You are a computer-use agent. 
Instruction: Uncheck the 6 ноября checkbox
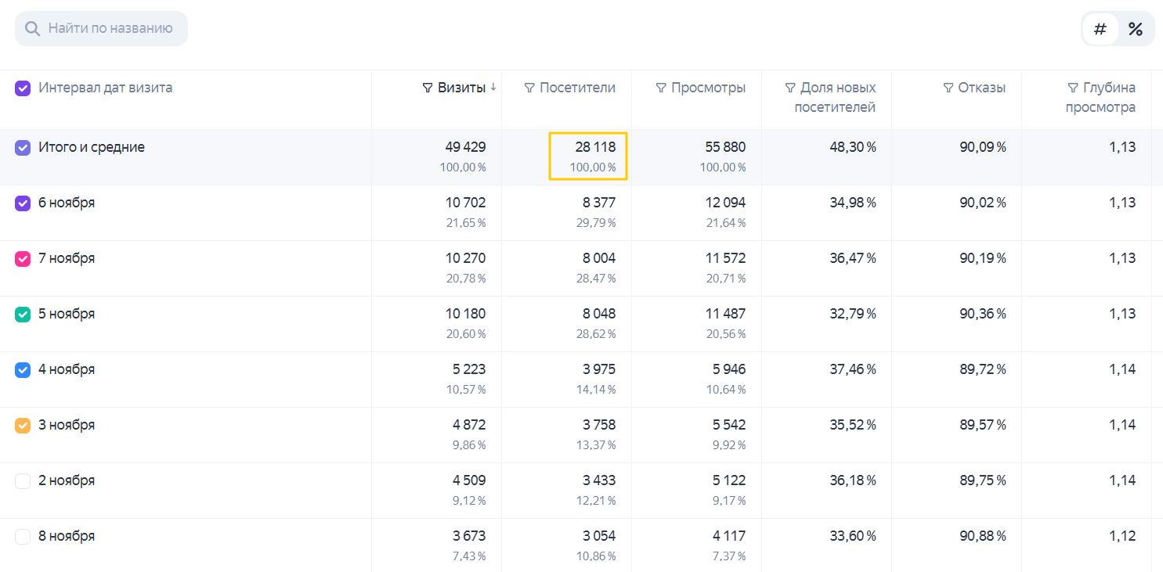pos(23,203)
